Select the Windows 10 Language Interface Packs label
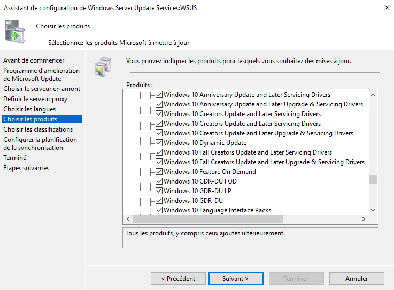 point(218,210)
